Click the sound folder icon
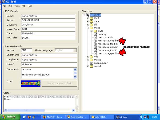This screenshot has width=160, height=120. pos(92,66)
